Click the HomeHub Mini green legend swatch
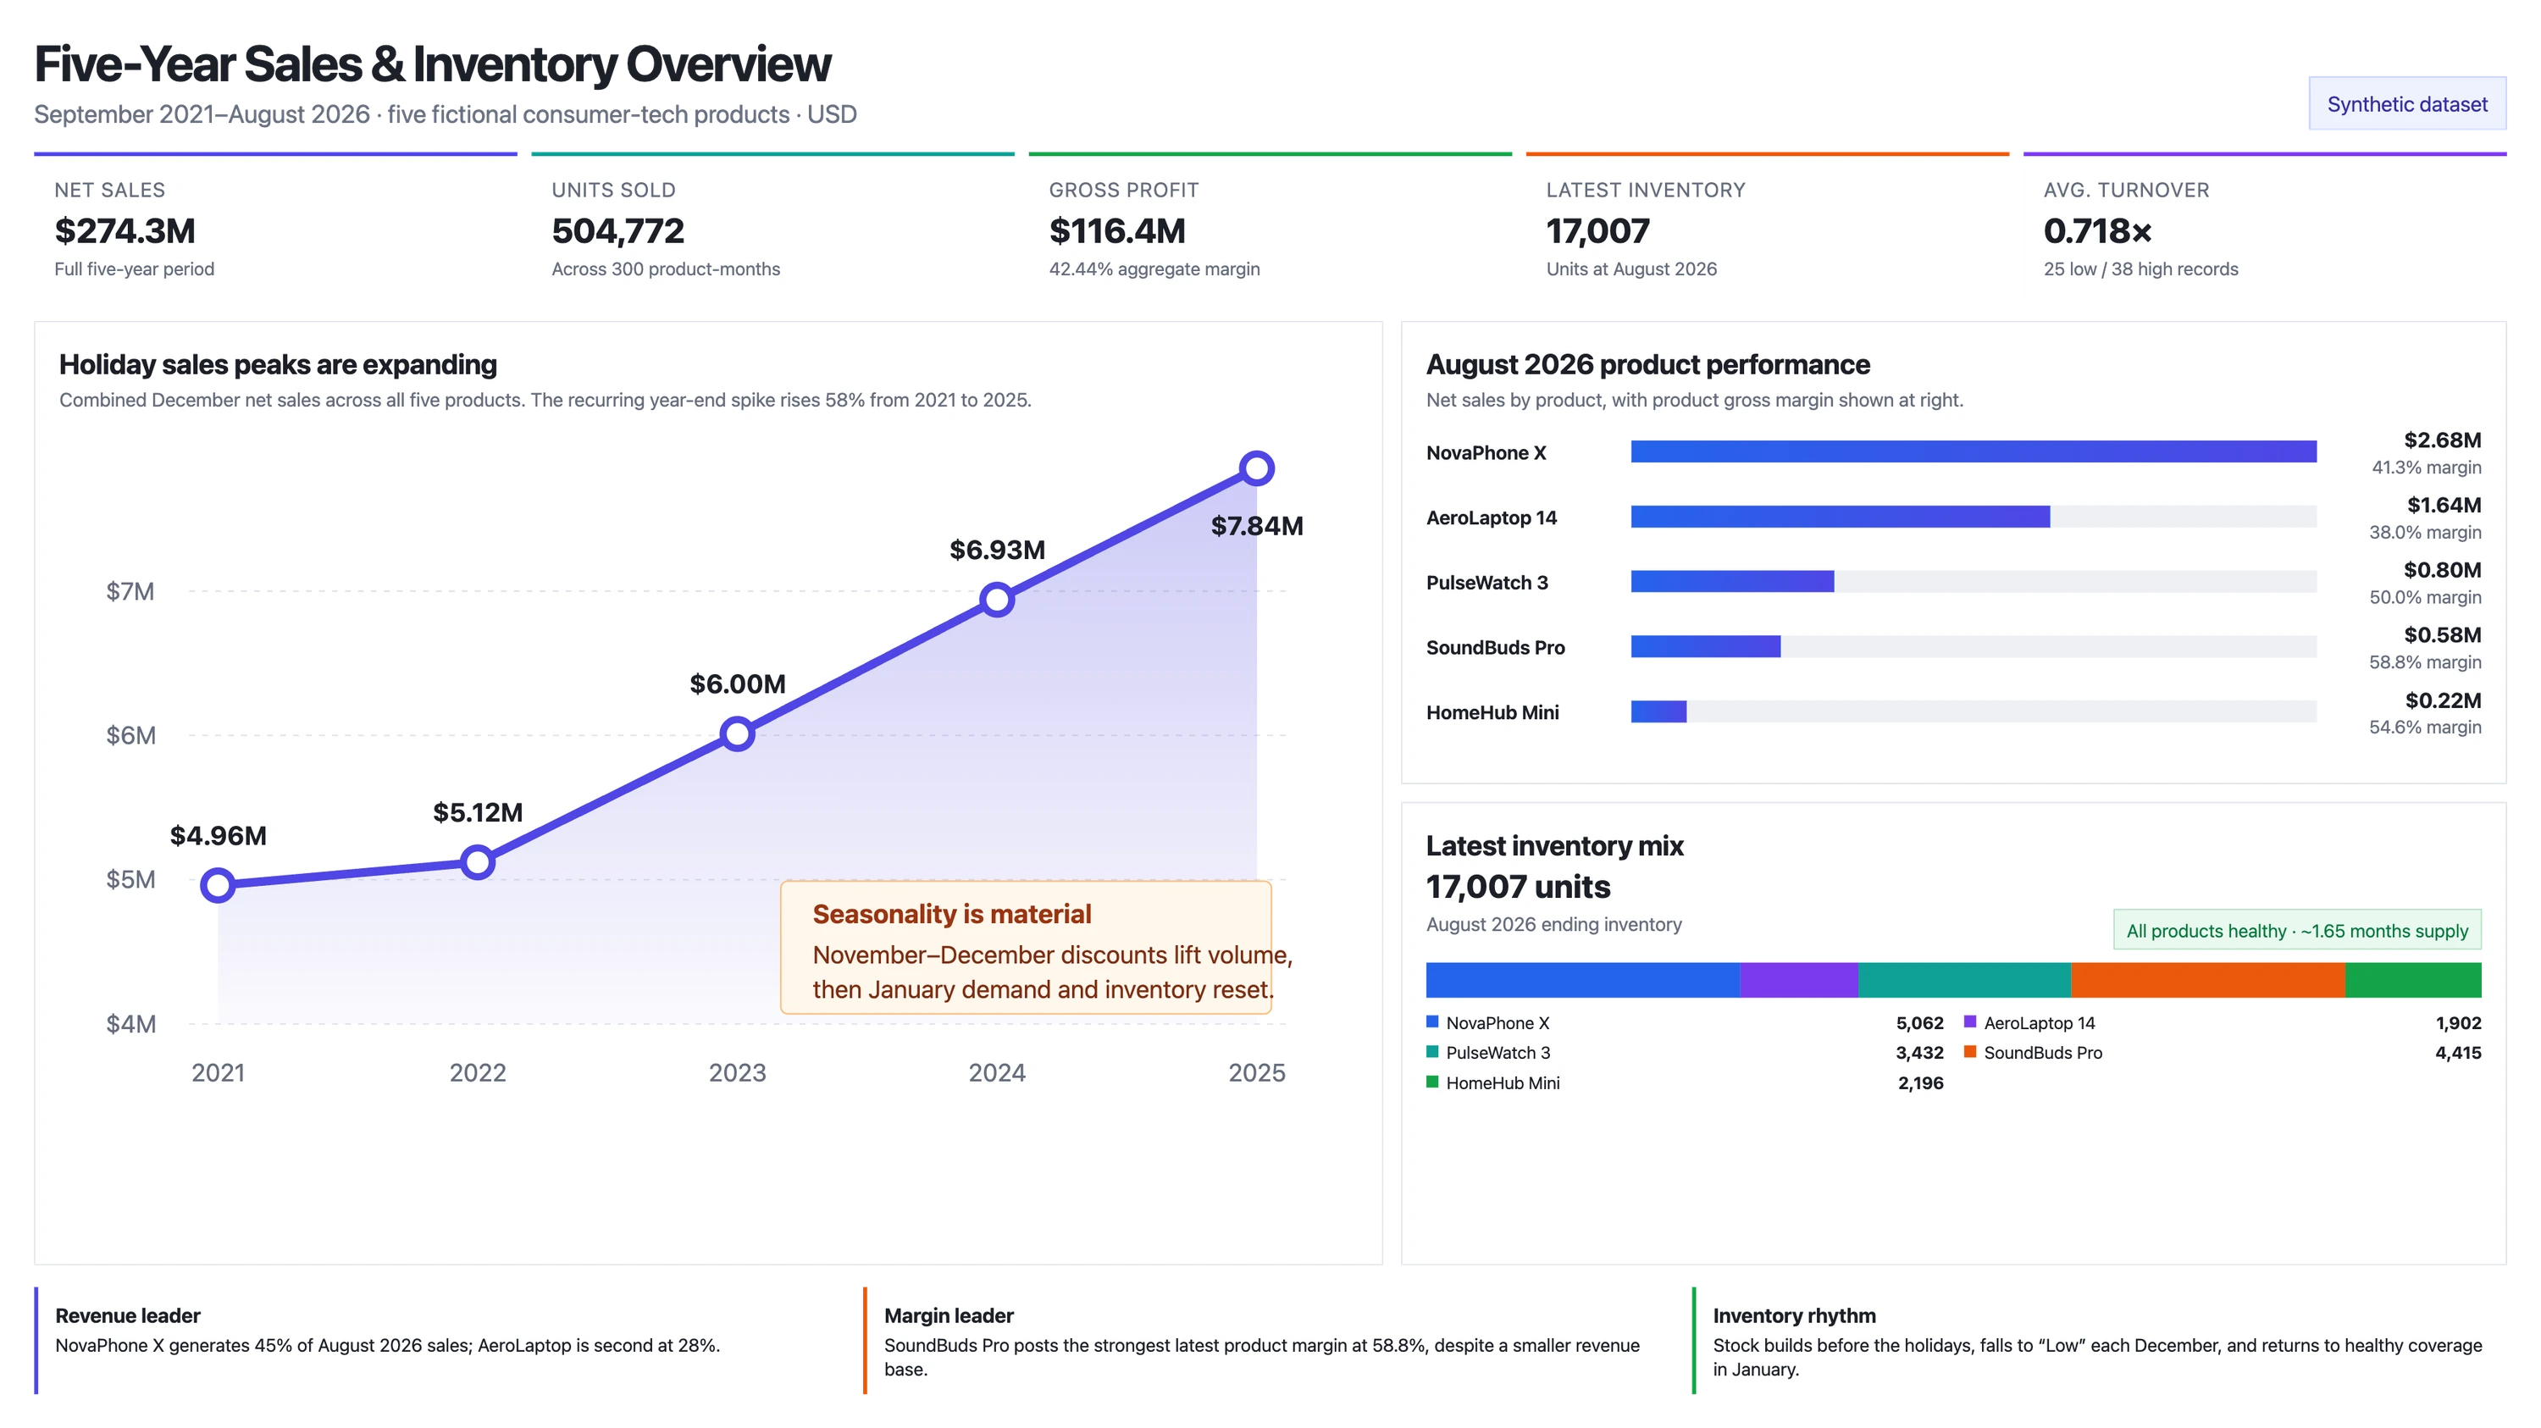 tap(1432, 1082)
